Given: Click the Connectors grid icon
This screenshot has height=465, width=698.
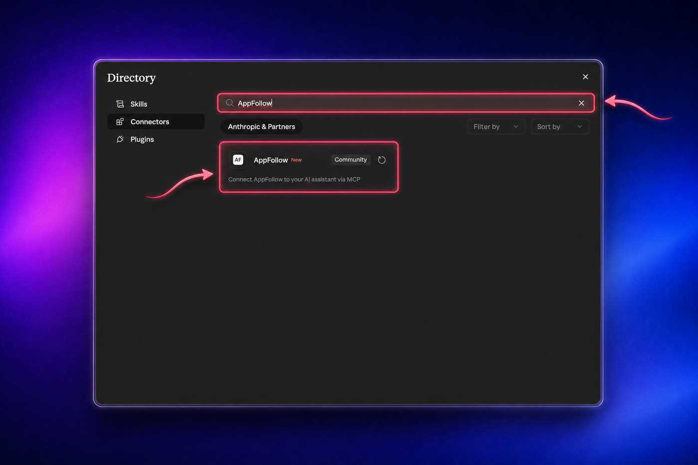Looking at the screenshot, I should coord(120,122).
